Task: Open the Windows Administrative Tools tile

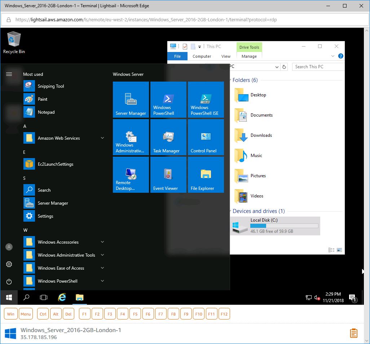Action: click(131, 137)
